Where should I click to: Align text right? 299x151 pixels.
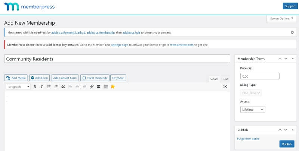point(84,87)
